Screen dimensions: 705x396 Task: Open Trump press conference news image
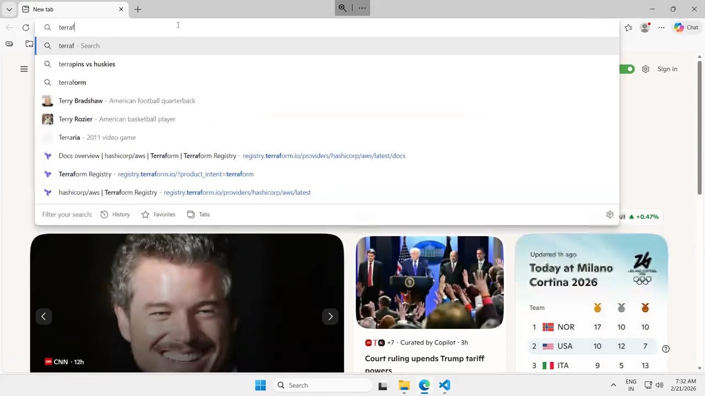[x=430, y=282]
